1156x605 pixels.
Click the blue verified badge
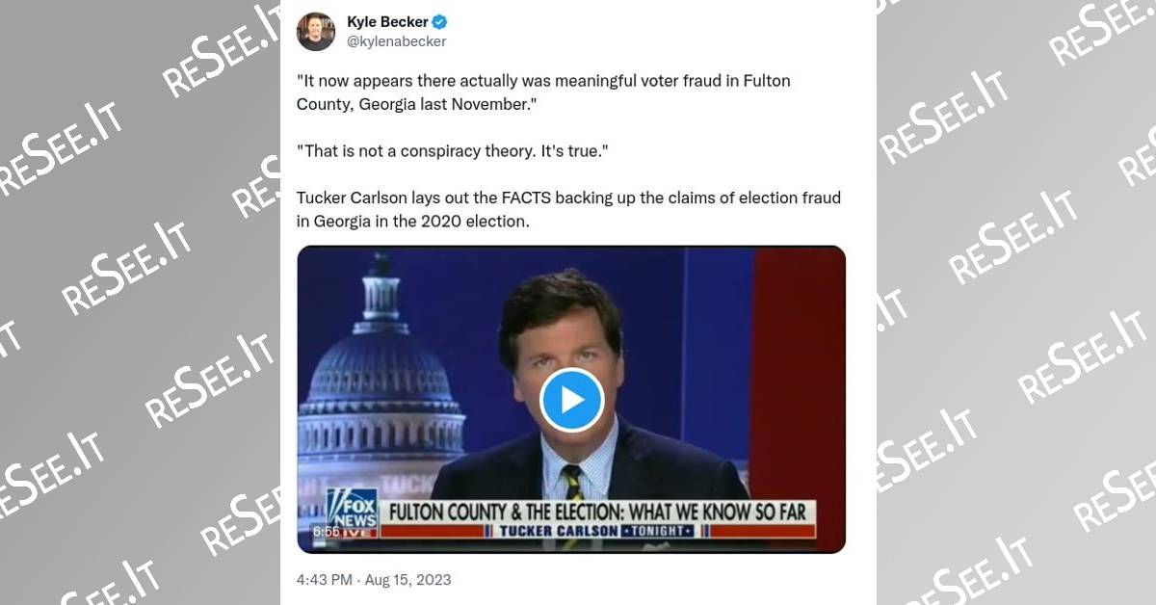439,22
